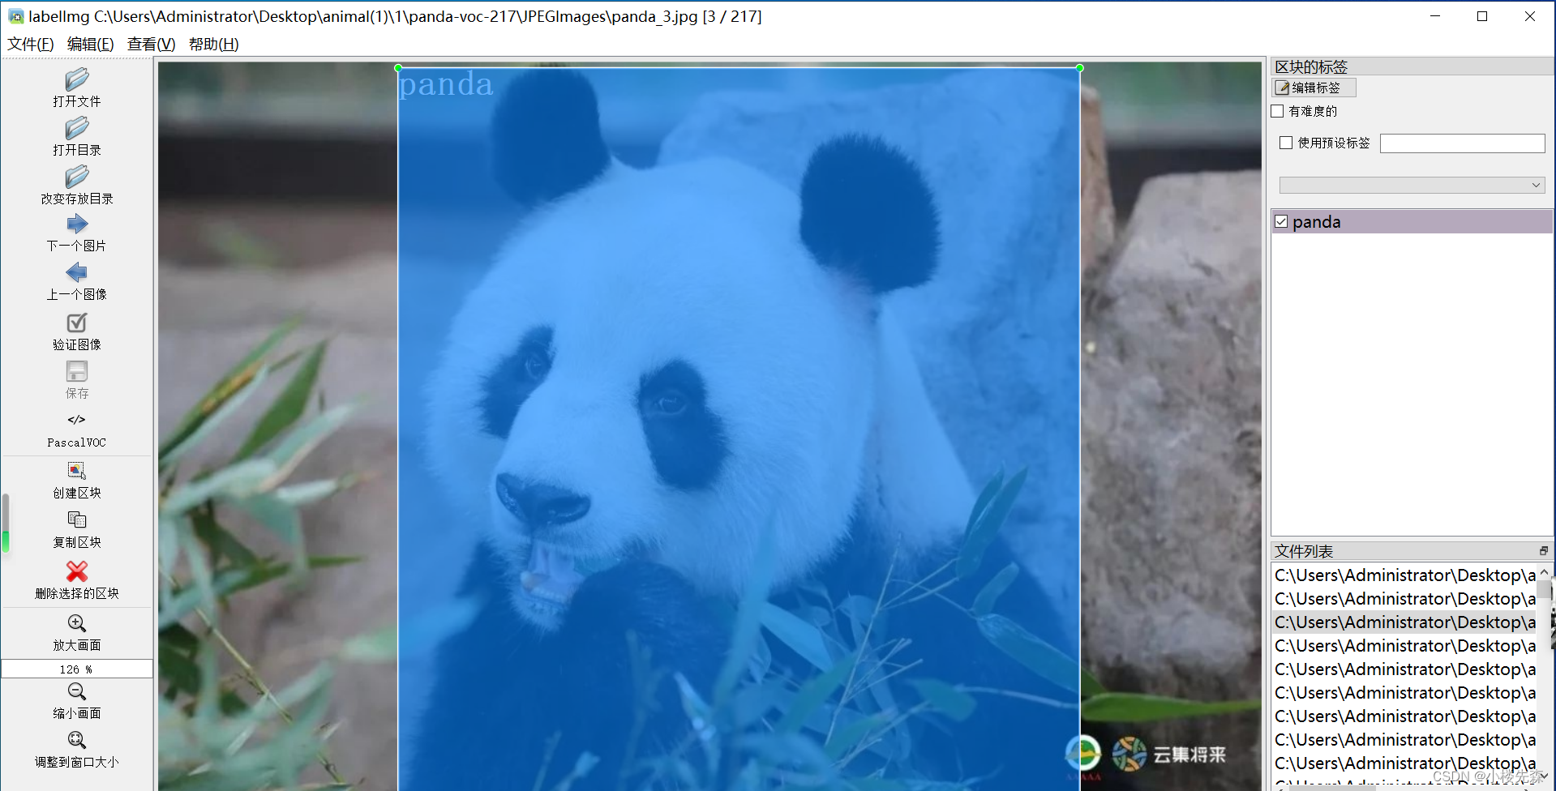Screen dimensions: 1556x791
Task: Click the 编辑标签 button
Action: tap(1314, 88)
